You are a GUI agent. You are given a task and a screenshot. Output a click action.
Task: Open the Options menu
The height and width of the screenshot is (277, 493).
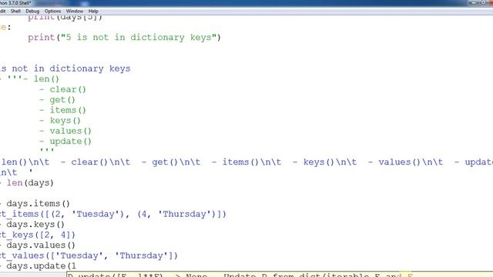52,11
